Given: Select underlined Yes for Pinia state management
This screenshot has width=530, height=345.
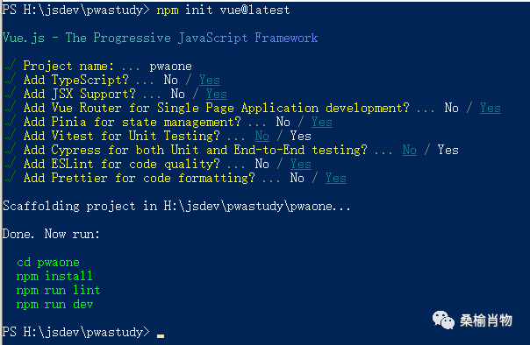Looking at the screenshot, I should pos(321,122).
